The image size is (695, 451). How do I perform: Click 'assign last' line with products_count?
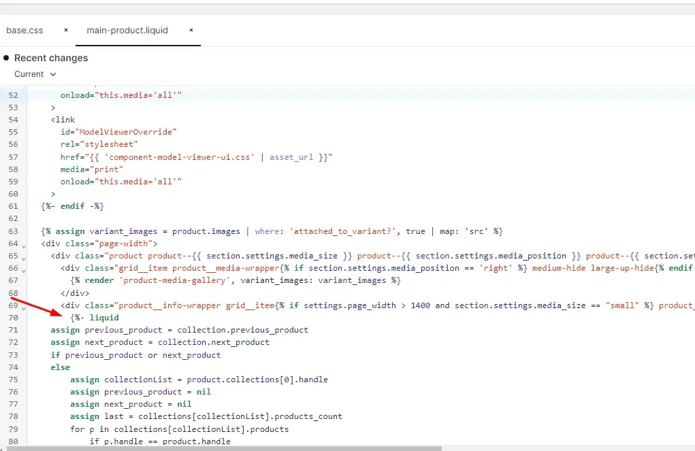[x=206, y=416]
